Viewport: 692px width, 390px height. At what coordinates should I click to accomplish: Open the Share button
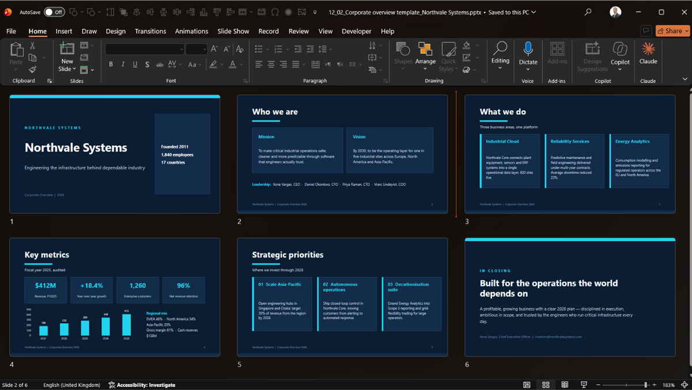tap(672, 31)
